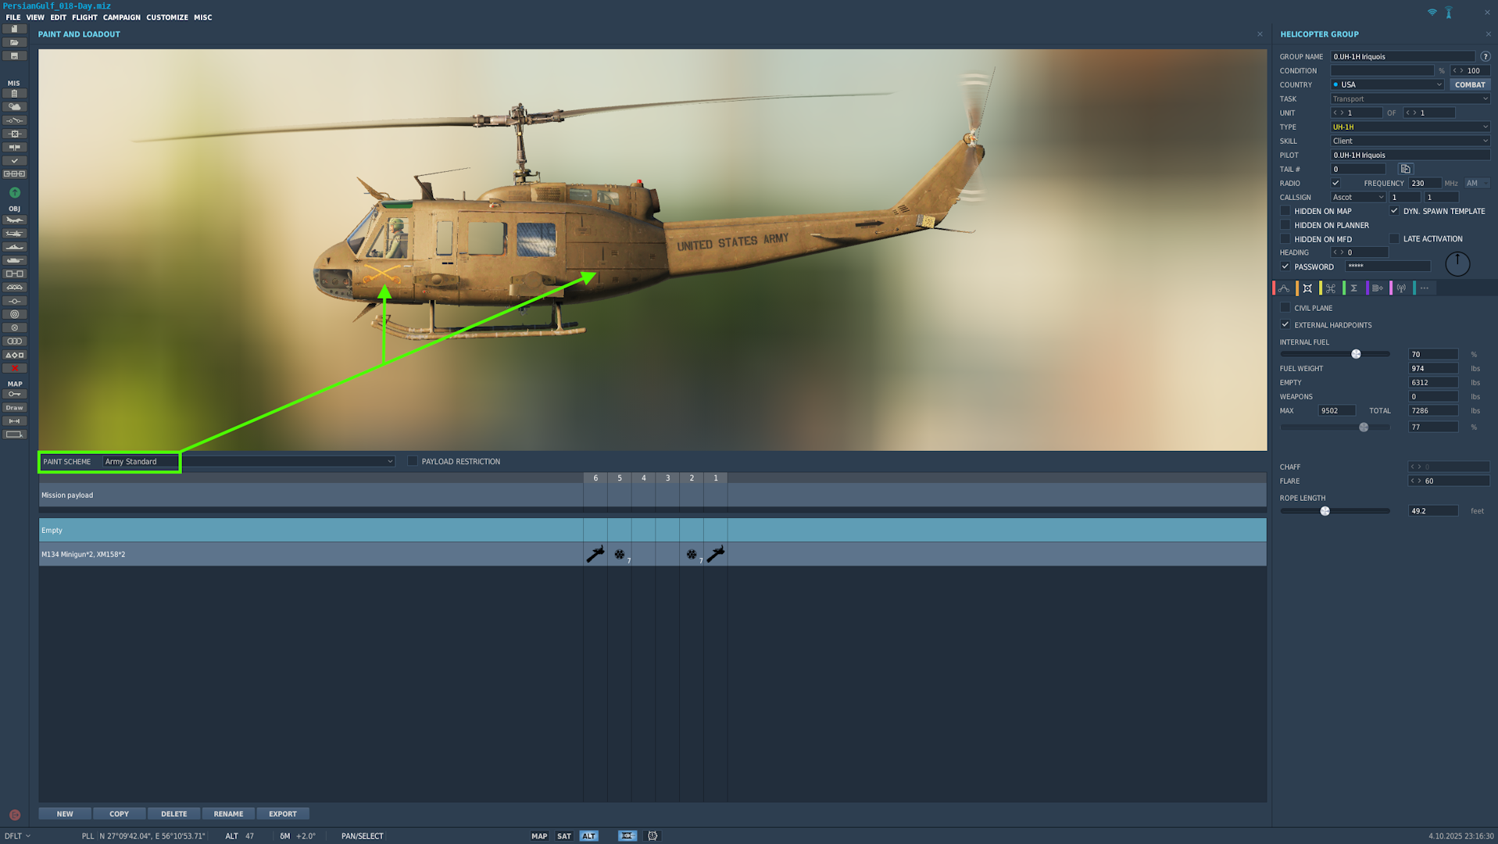Click the Rope Length slider handle
The height and width of the screenshot is (844, 1498).
click(x=1325, y=511)
